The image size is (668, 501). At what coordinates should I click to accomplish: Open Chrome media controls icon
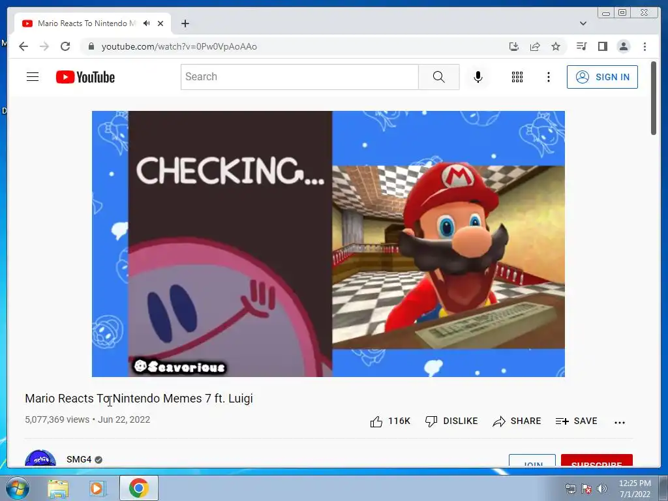coord(581,46)
